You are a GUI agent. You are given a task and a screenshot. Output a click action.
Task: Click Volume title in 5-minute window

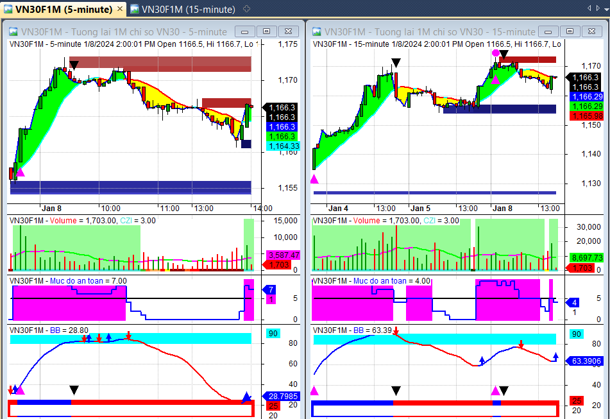coord(82,221)
